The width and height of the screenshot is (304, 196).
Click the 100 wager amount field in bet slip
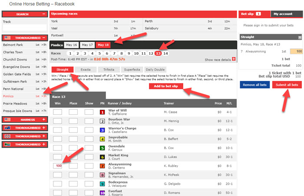pyautogui.click(x=297, y=51)
